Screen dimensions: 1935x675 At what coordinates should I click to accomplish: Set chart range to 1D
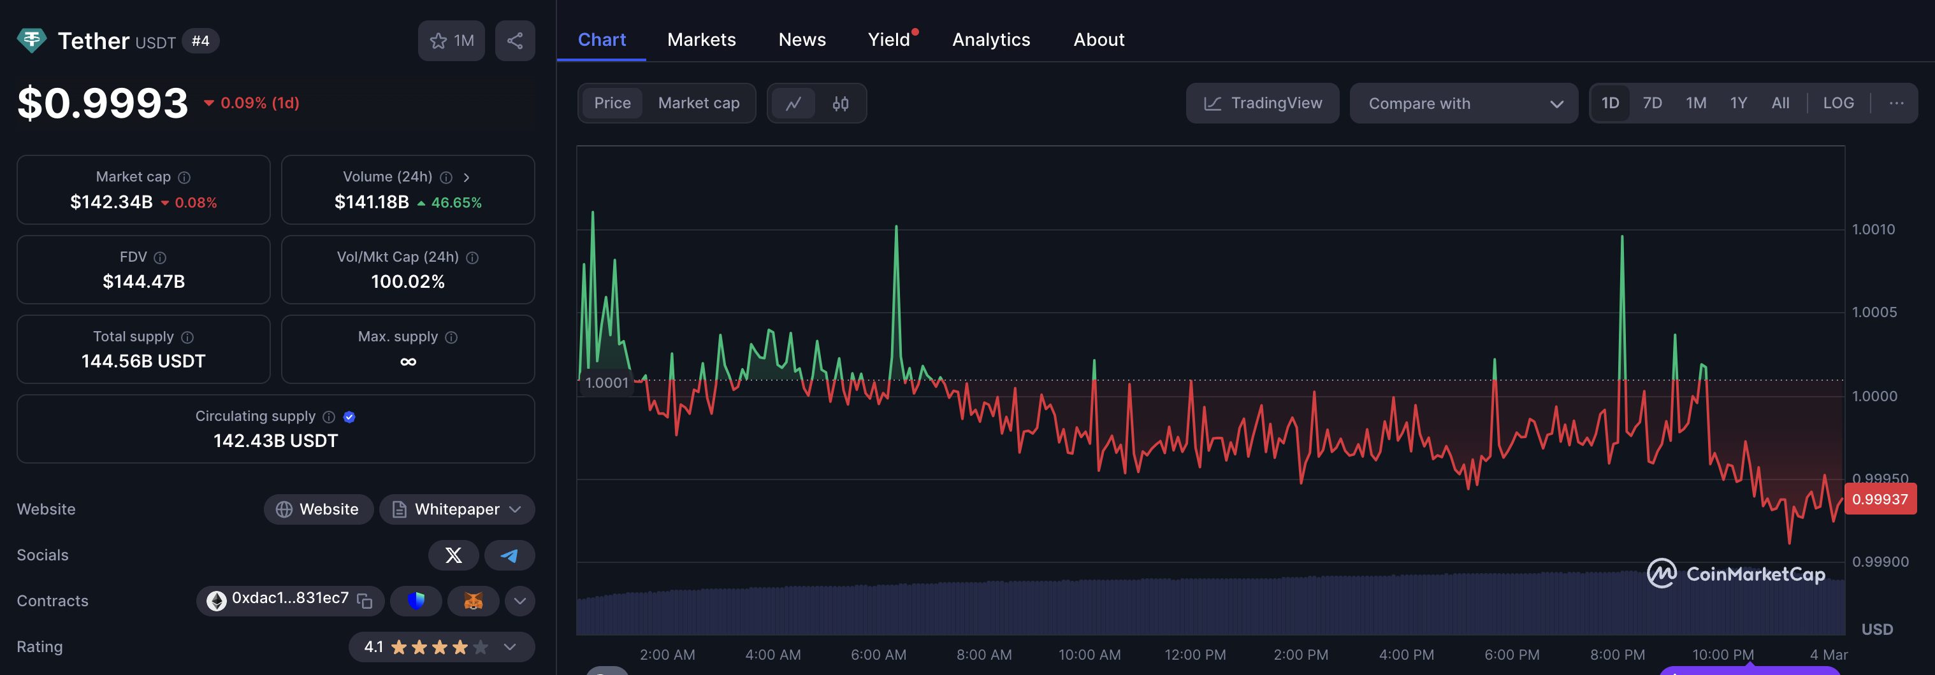[1611, 103]
